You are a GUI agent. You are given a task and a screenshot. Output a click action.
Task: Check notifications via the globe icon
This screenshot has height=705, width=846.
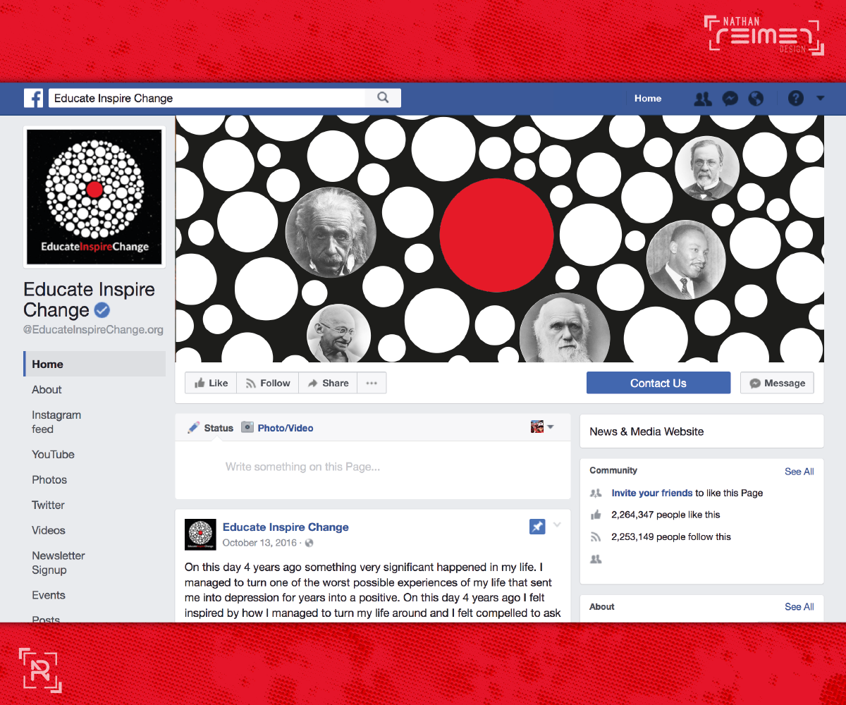(x=756, y=99)
